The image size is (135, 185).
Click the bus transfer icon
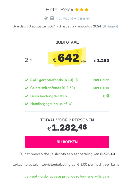click(52, 18)
